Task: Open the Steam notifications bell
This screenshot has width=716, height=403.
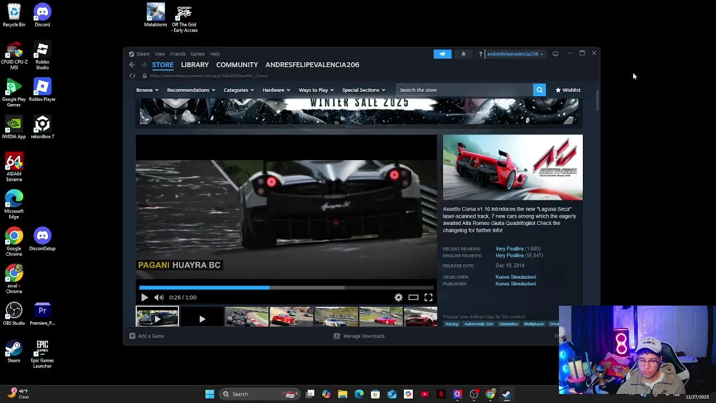Action: [x=463, y=54]
